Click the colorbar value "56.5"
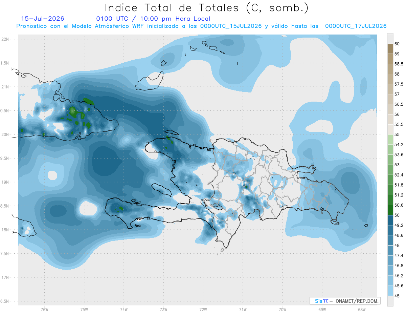Image resolution: width=406 pixels, height=314 pixels. pyautogui.click(x=399, y=104)
